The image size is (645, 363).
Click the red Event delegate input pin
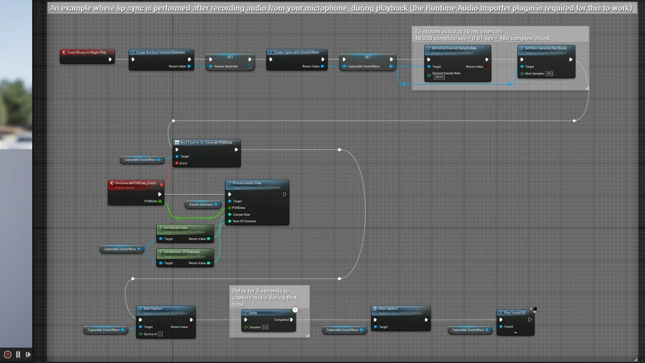177,163
